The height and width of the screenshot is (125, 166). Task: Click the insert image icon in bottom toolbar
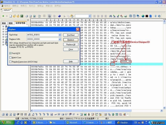point(85,114)
